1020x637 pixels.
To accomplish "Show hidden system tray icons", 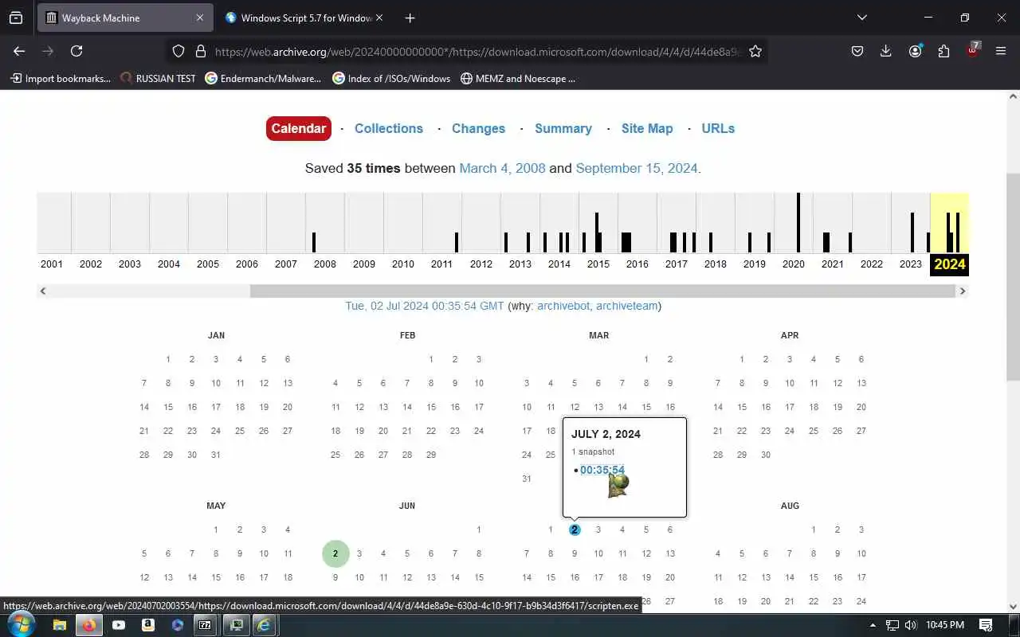I will point(873,625).
